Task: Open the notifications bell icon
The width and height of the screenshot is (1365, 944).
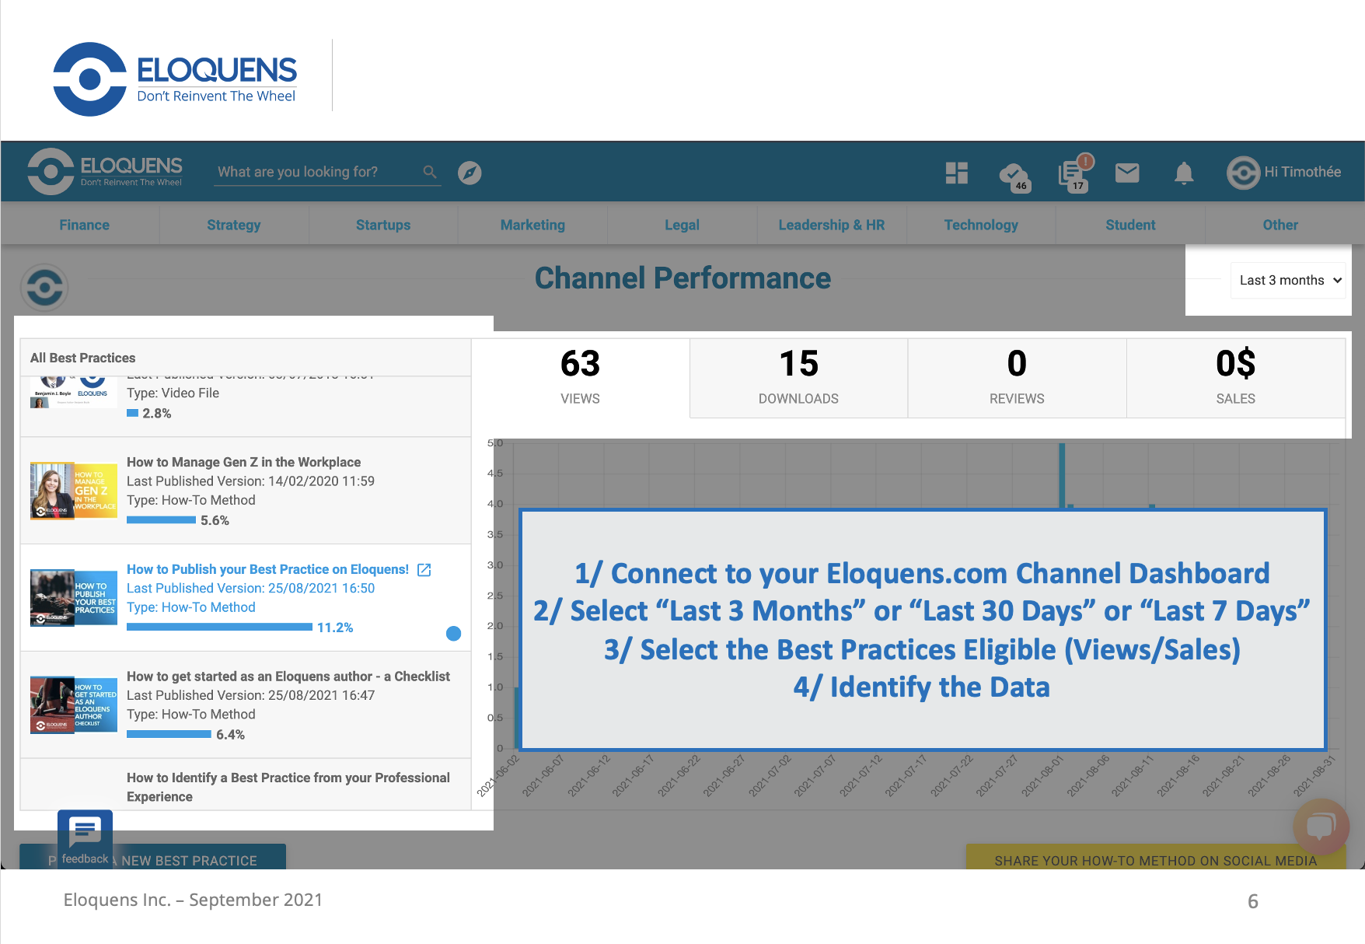Action: pos(1184,173)
